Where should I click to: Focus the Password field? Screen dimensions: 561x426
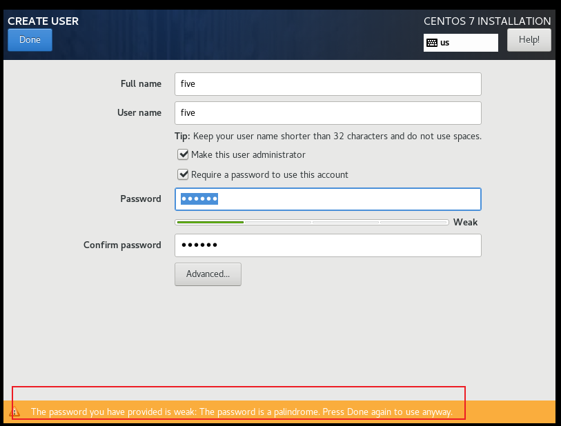pyautogui.click(x=328, y=199)
